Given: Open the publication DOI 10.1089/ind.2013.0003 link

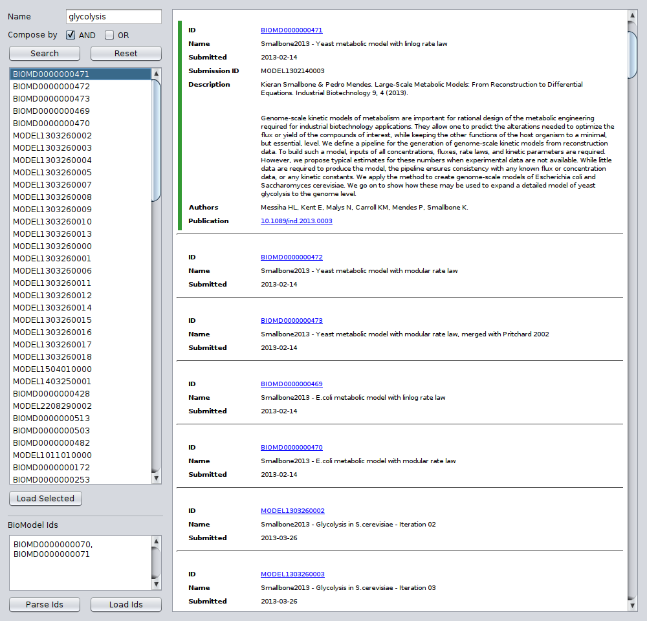Looking at the screenshot, I should pyautogui.click(x=296, y=221).
